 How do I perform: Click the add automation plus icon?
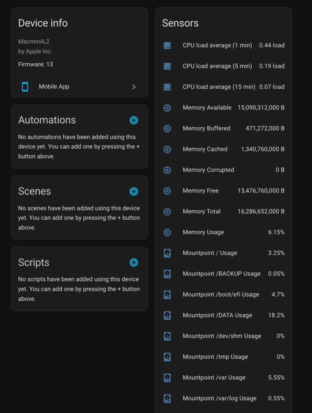tap(134, 120)
